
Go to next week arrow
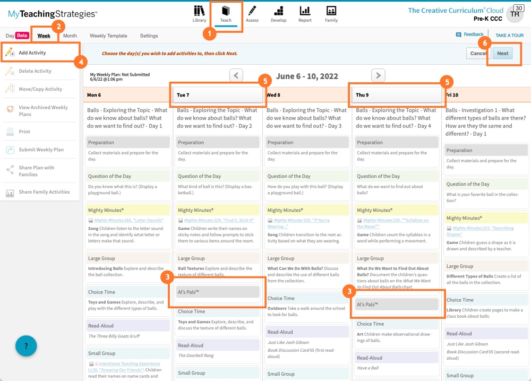[x=378, y=75]
